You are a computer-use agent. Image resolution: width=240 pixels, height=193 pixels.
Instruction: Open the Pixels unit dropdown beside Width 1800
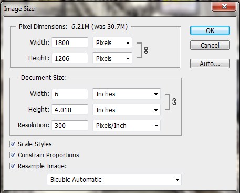tap(112, 42)
